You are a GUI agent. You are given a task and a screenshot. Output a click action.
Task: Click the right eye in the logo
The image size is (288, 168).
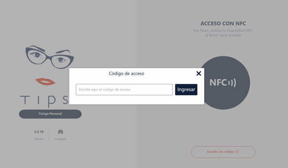tap(61, 60)
